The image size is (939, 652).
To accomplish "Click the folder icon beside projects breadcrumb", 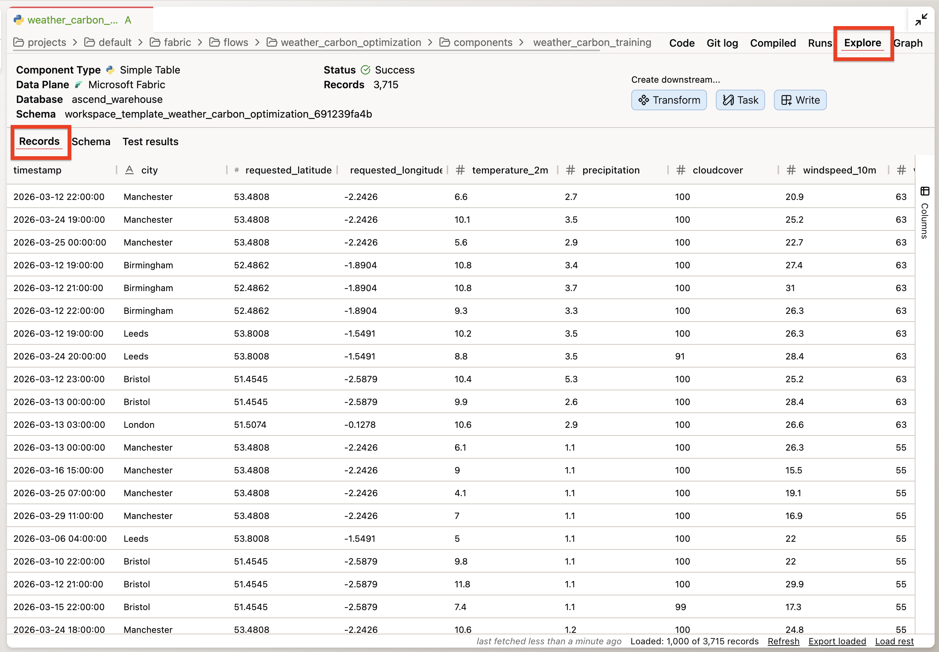I will (19, 42).
